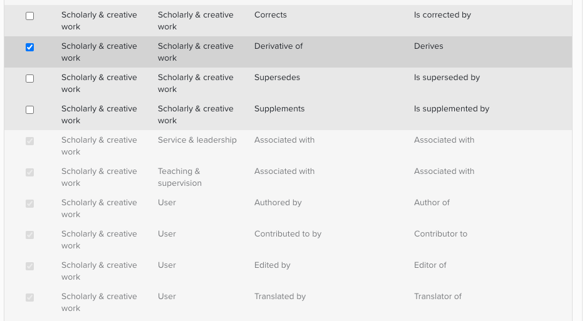
Task: Click the Authored by row checkbox
Action: tap(29, 203)
